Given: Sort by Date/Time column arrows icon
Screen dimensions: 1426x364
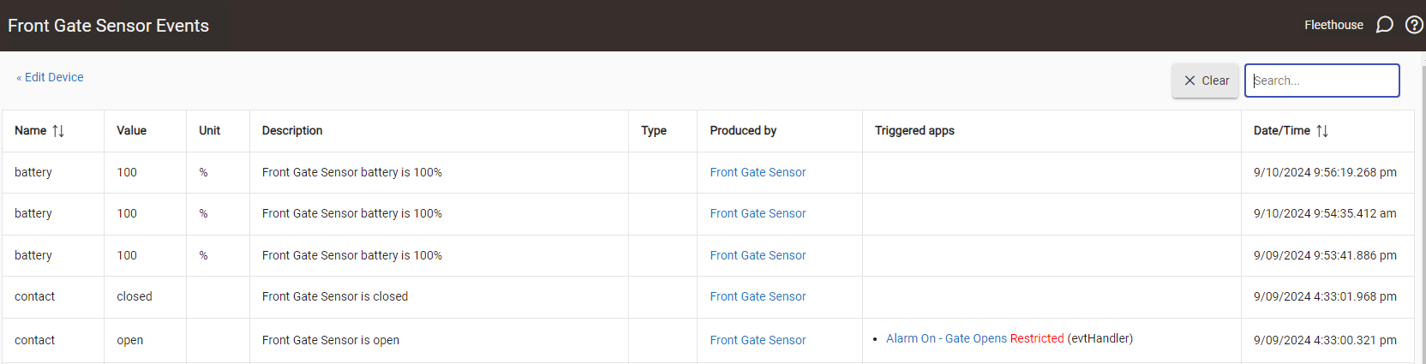Looking at the screenshot, I should 1322,131.
